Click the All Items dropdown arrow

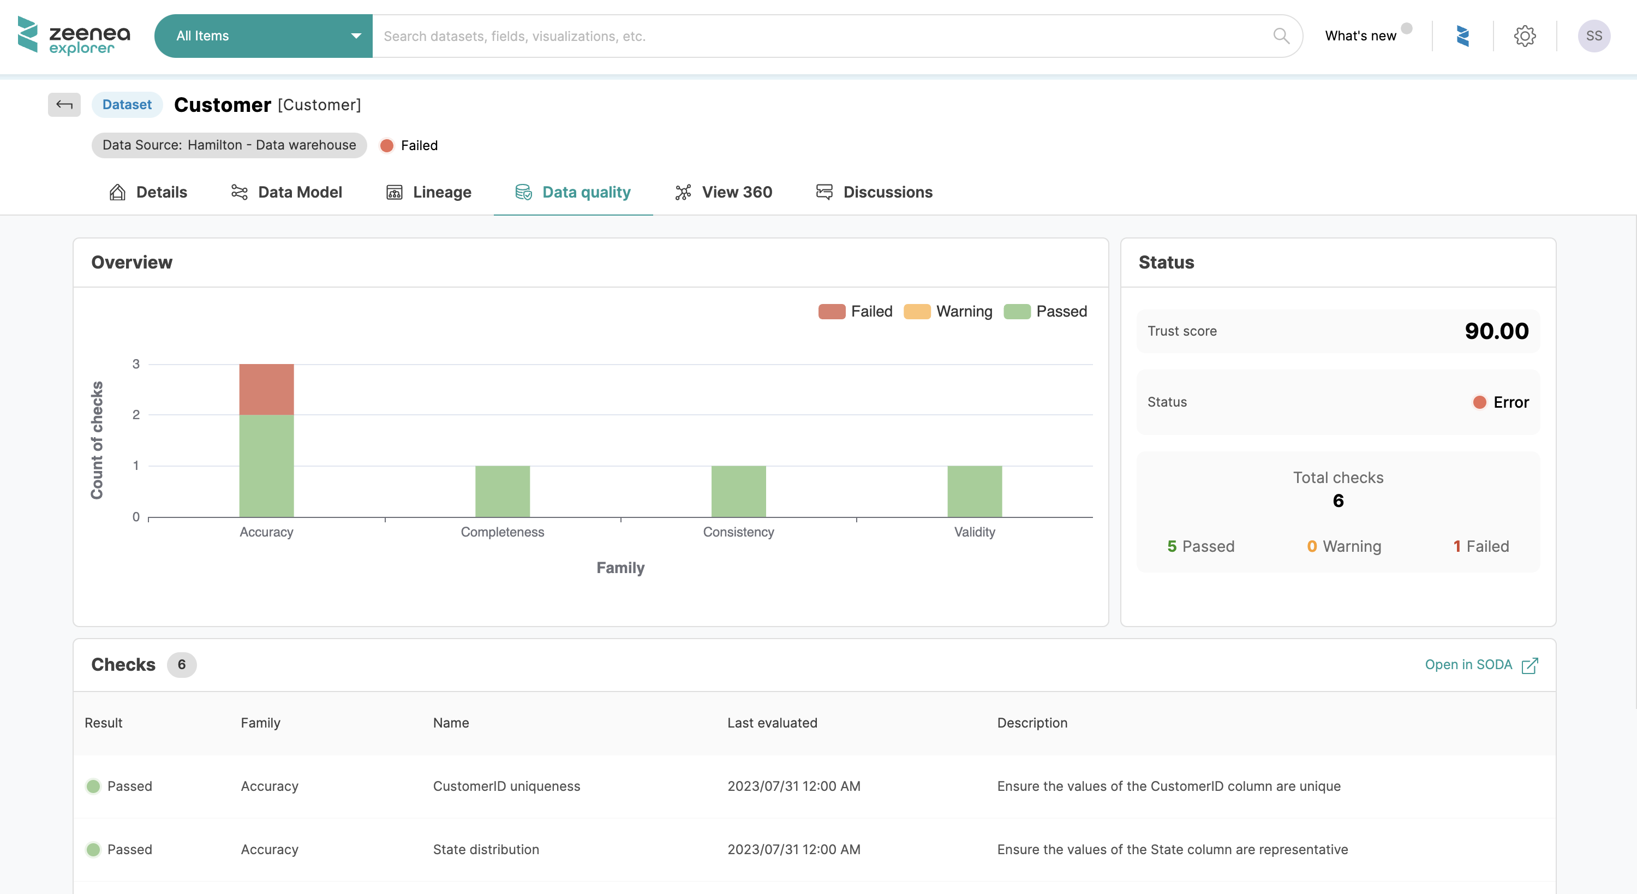[x=356, y=36]
